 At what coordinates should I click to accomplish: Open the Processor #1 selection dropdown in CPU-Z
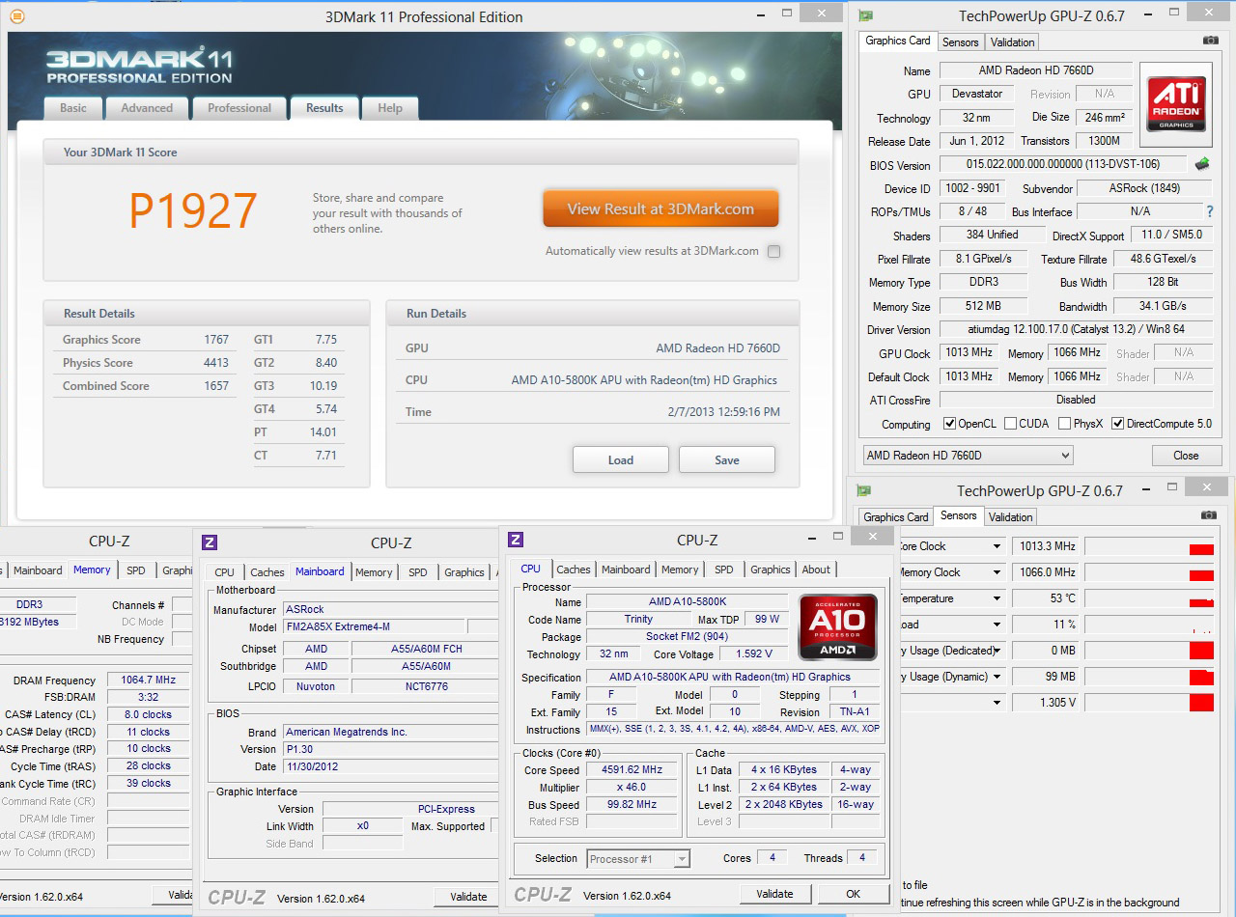click(x=638, y=858)
